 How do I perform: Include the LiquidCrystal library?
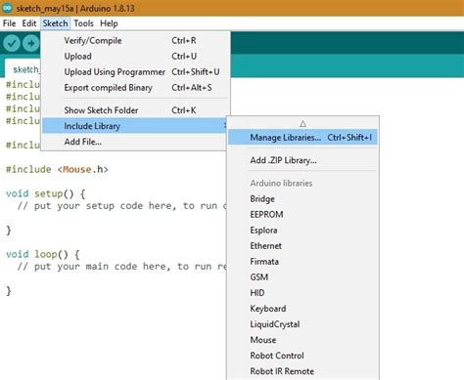(x=302, y=324)
